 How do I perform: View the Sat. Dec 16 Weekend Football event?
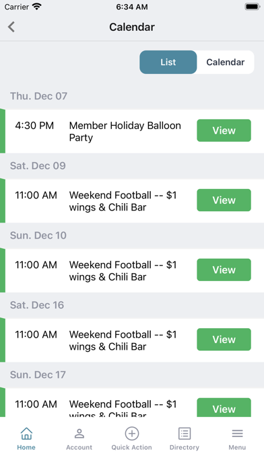(x=224, y=340)
